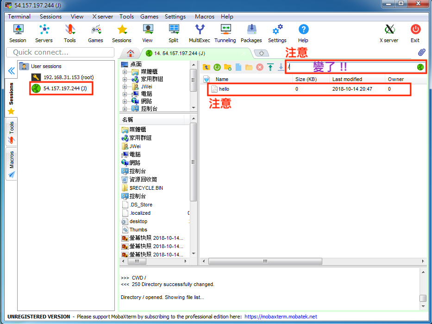Click the Help question mark icon
The width and height of the screenshot is (432, 324).
(303, 33)
